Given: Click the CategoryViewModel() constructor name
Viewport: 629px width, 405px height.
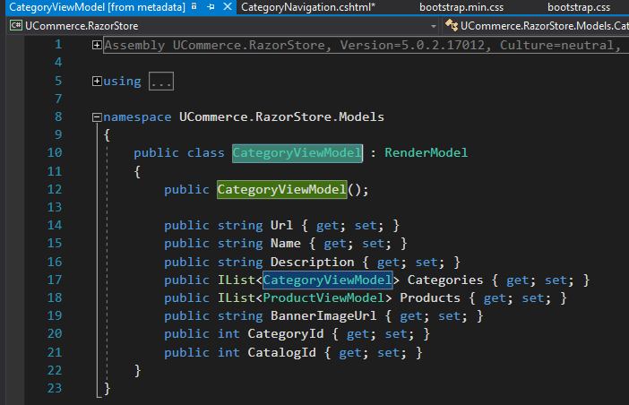Looking at the screenshot, I should (281, 190).
